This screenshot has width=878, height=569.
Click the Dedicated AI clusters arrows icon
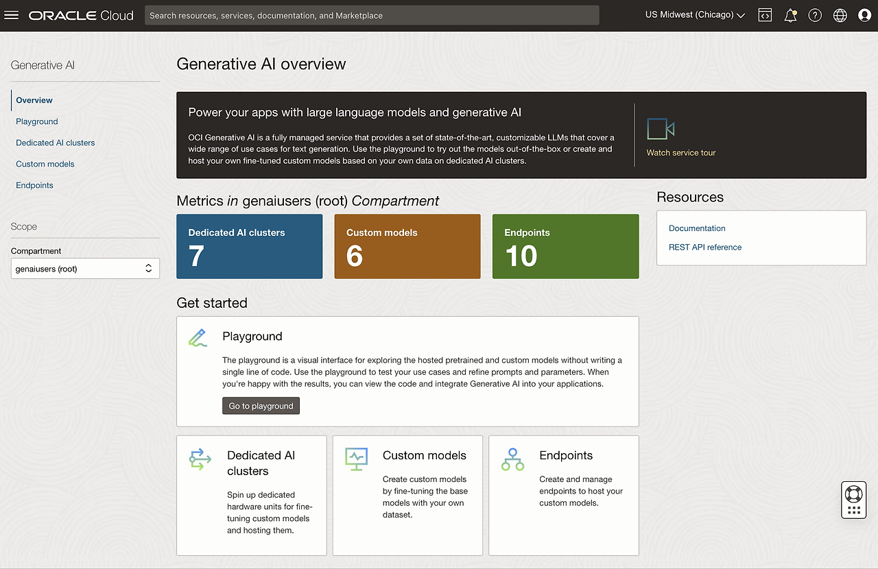(x=200, y=459)
